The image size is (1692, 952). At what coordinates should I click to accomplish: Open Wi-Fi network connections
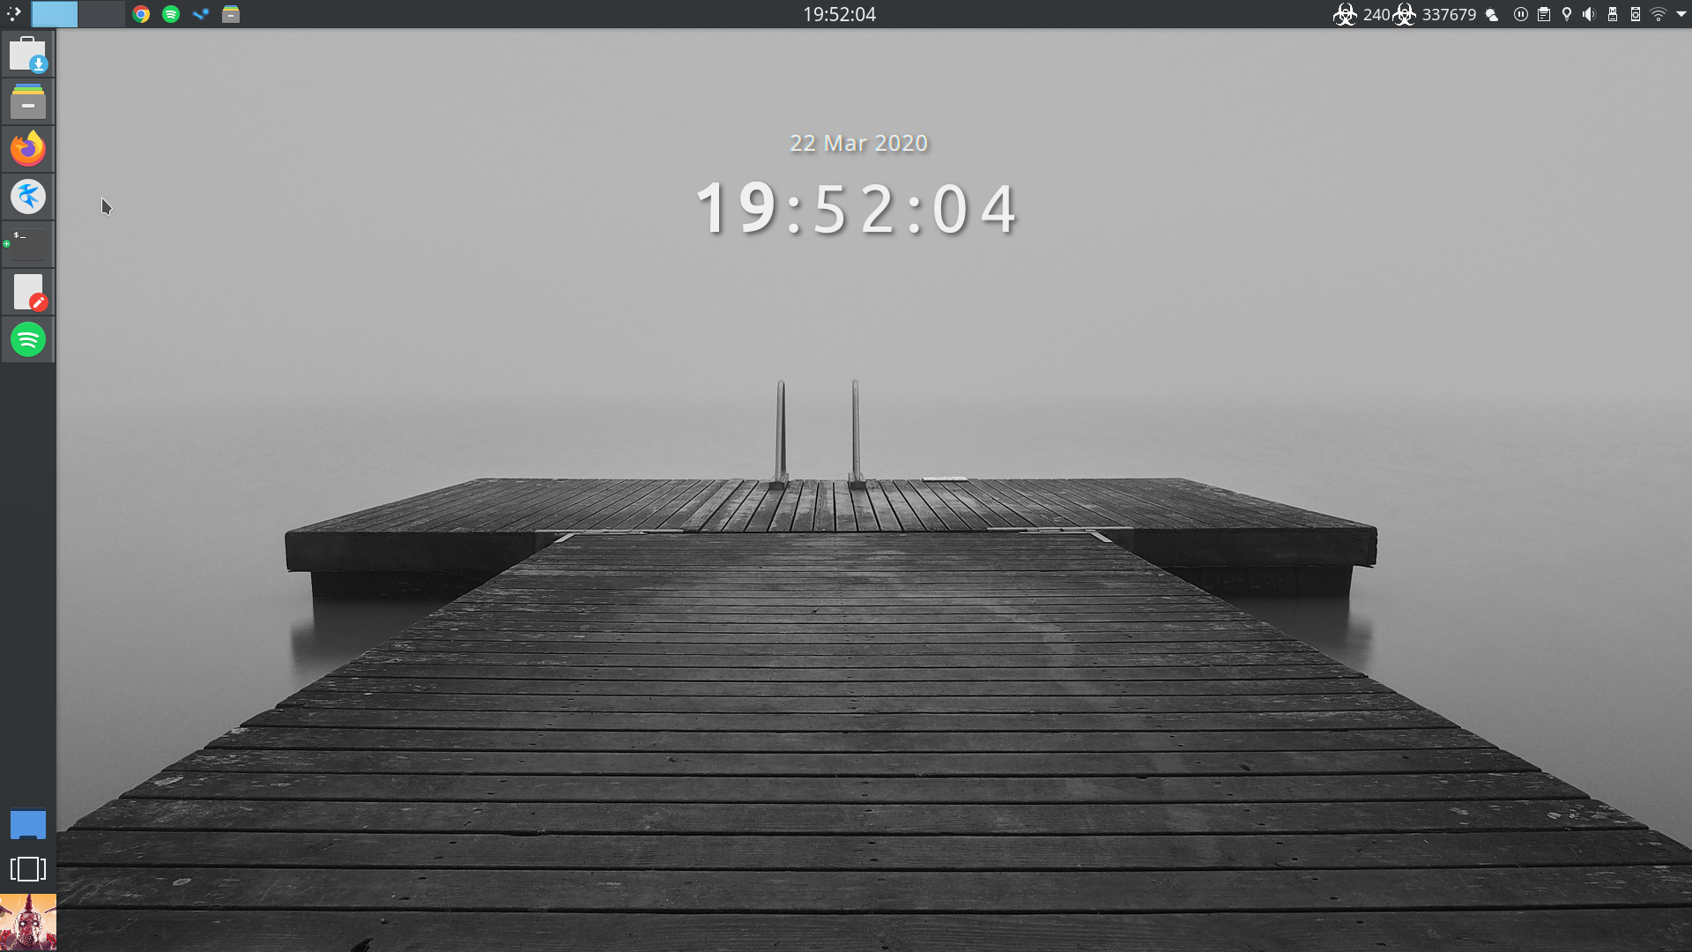pyautogui.click(x=1659, y=14)
